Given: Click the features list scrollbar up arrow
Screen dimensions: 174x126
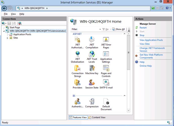Looking at the screenshot, I should [128, 34].
